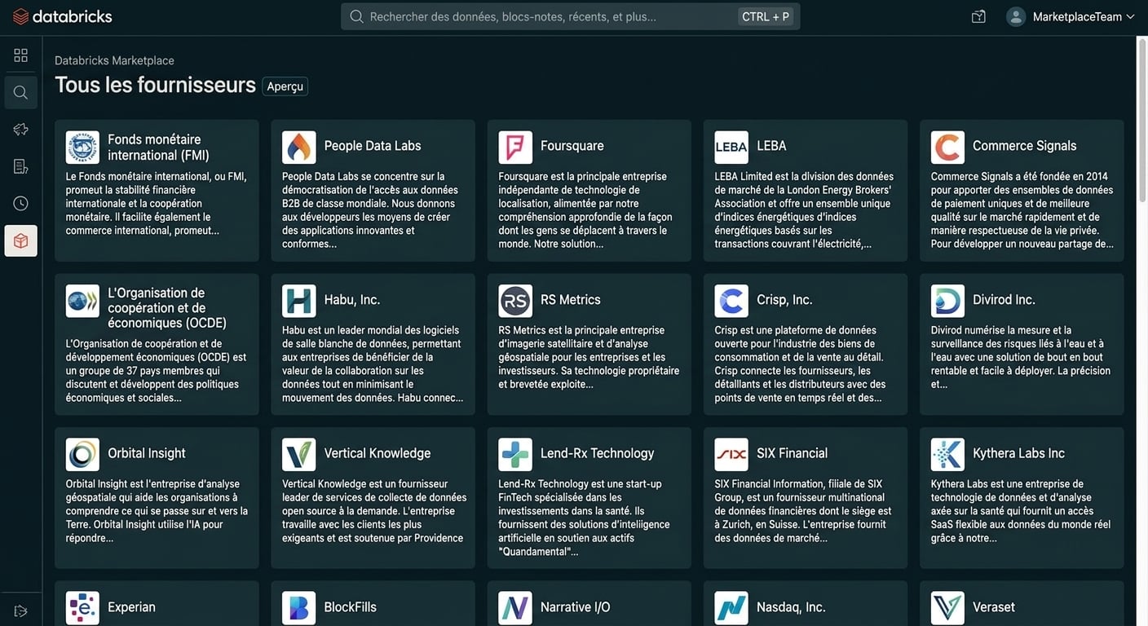This screenshot has height=626, width=1148.
Task: Open the Narrative I/O provider title
Action: (x=576, y=607)
